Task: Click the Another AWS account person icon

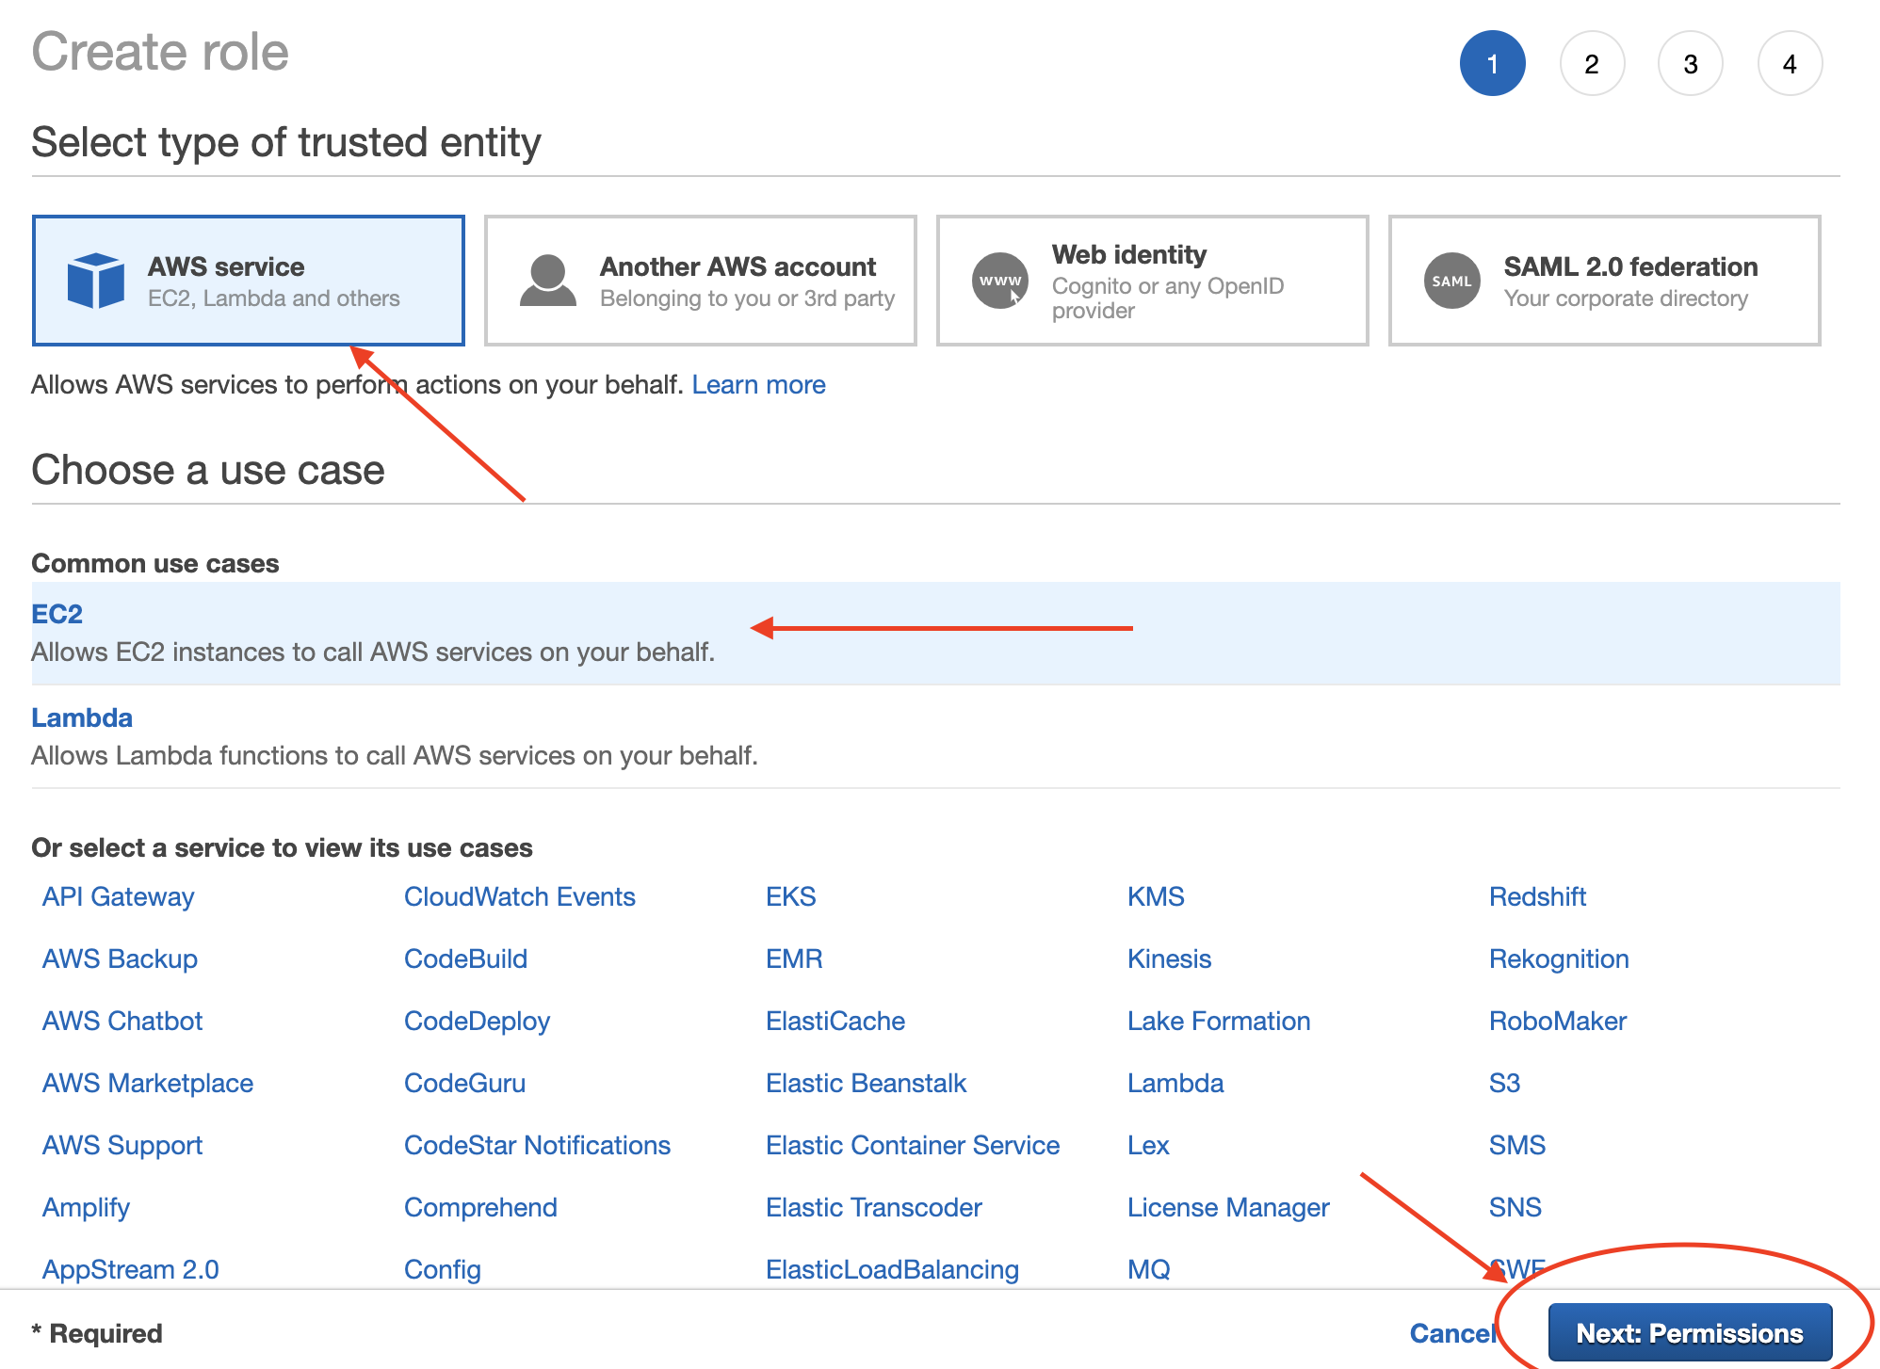Action: (547, 281)
